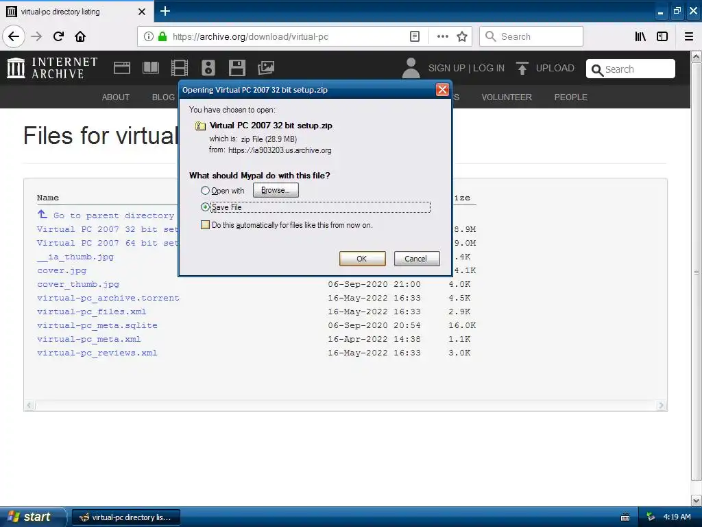This screenshot has height=527, width=702.
Task: Reload the current page
Action: tap(58, 36)
